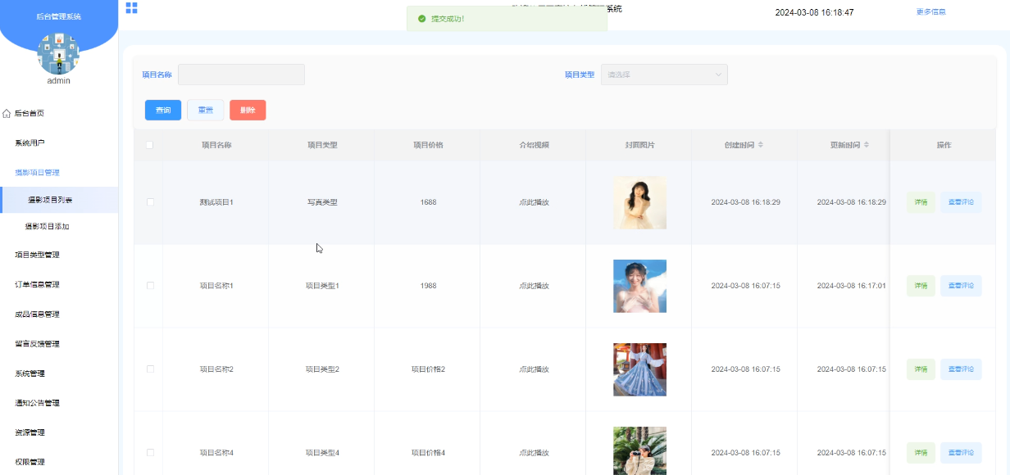Click 点此播放 link for 项目名称4

(x=534, y=453)
